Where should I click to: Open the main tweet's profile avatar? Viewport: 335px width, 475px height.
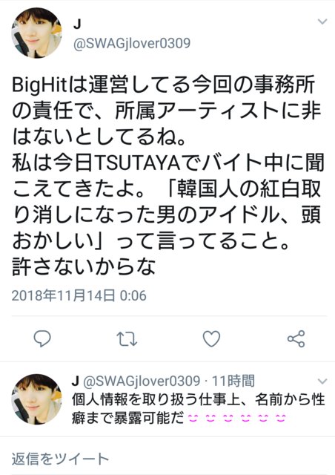coord(36,33)
